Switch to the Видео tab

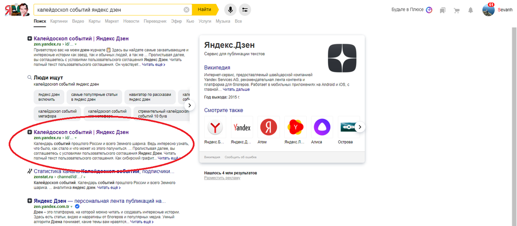tap(78, 21)
